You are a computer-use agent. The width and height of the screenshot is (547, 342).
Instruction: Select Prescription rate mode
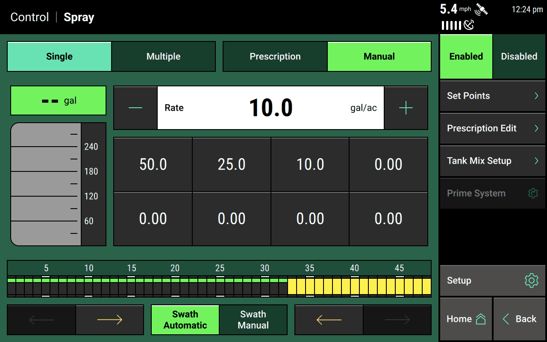click(275, 56)
